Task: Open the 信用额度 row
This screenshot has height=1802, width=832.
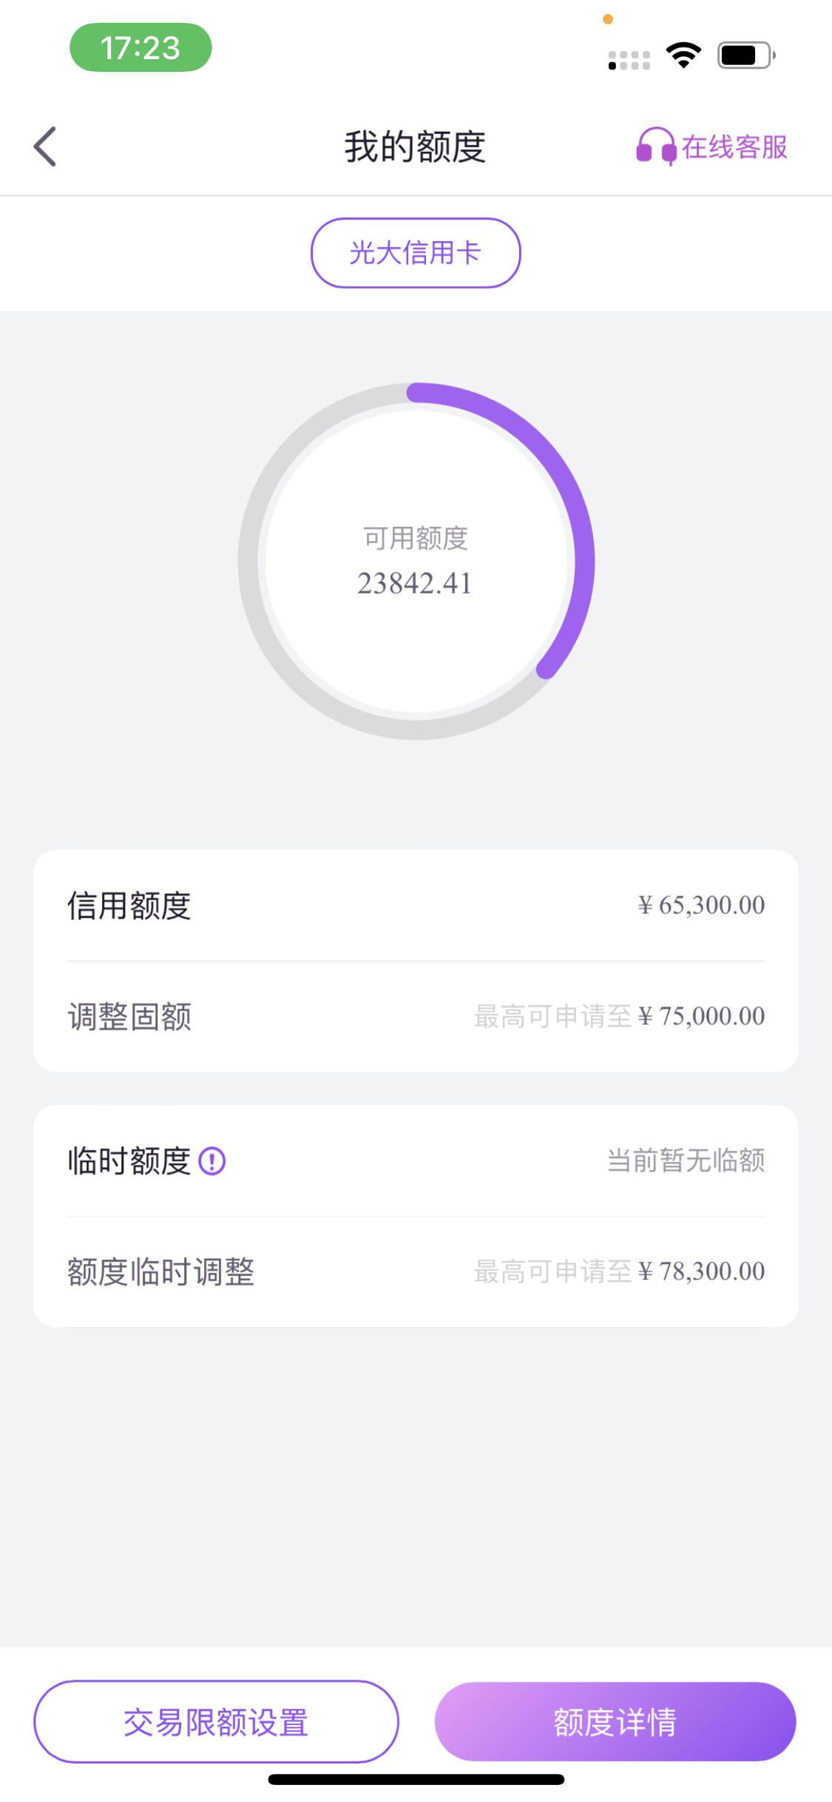Action: point(416,905)
